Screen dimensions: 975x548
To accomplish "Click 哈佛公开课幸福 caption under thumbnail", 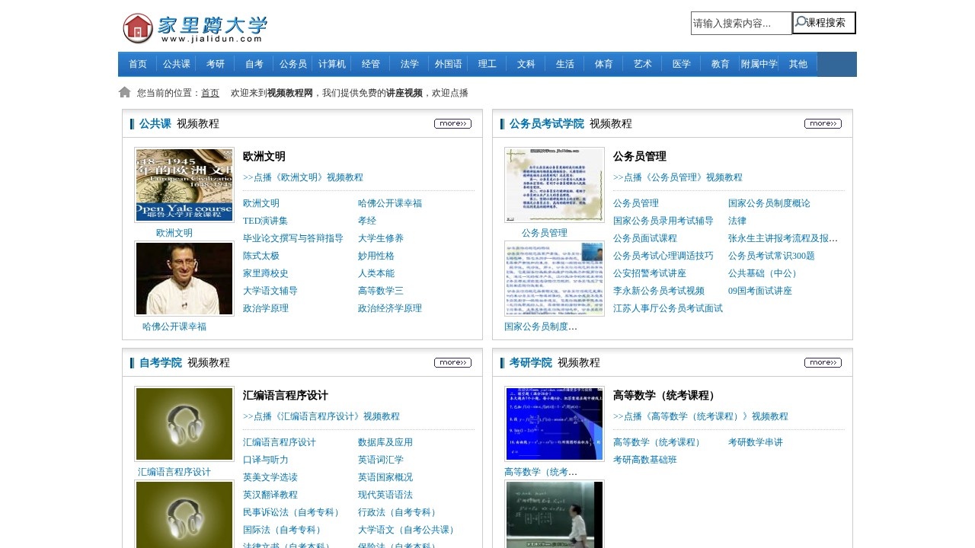I will tap(174, 327).
